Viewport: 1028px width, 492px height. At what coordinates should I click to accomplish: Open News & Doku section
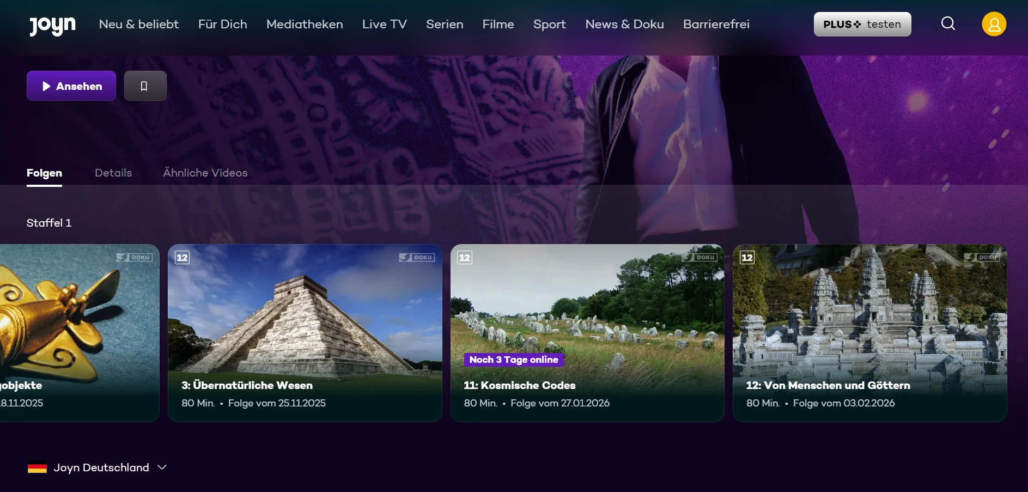[x=624, y=24]
